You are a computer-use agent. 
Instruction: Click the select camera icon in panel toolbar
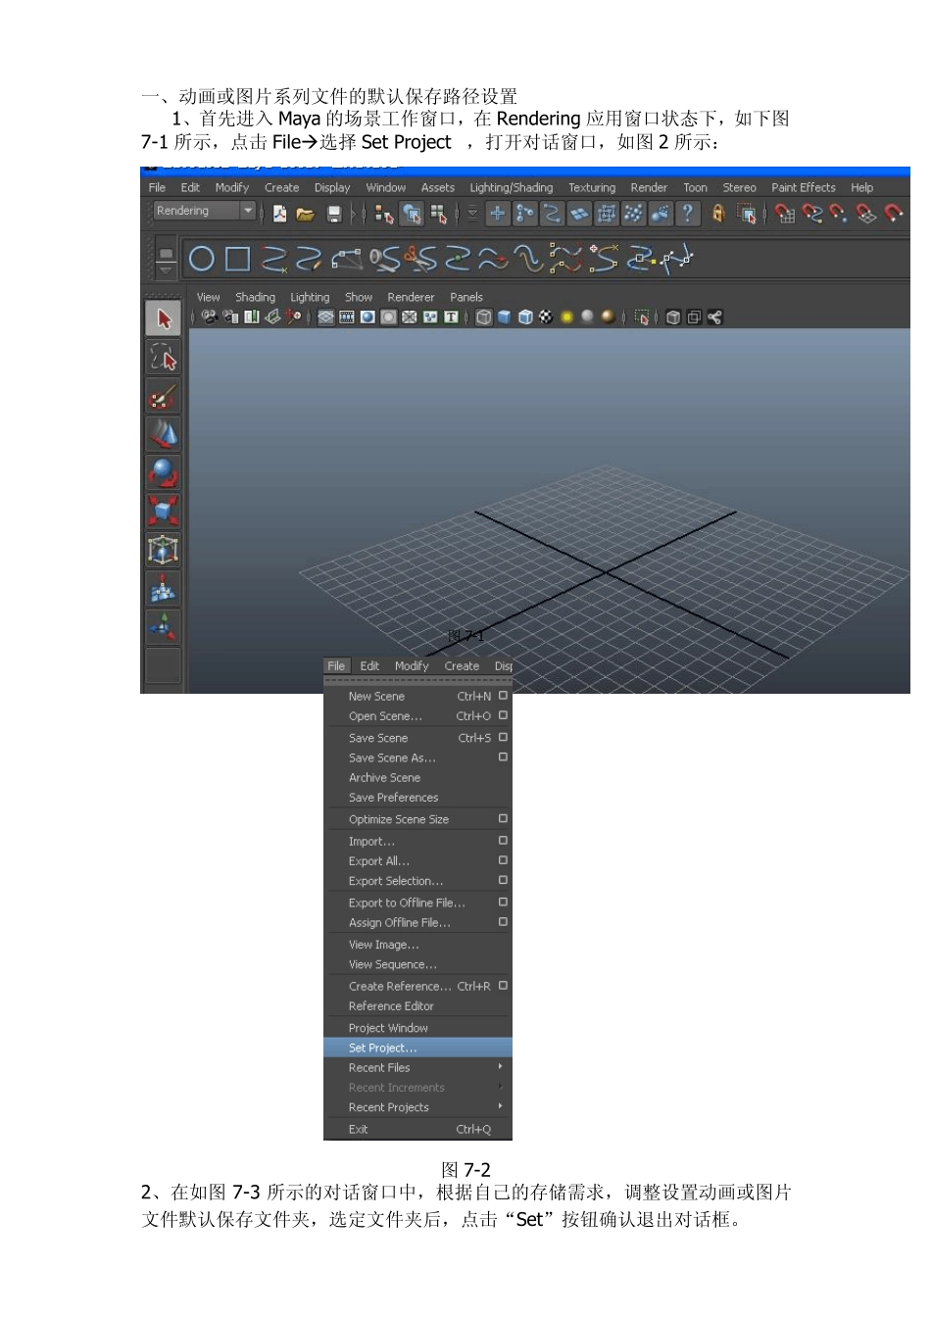209,317
